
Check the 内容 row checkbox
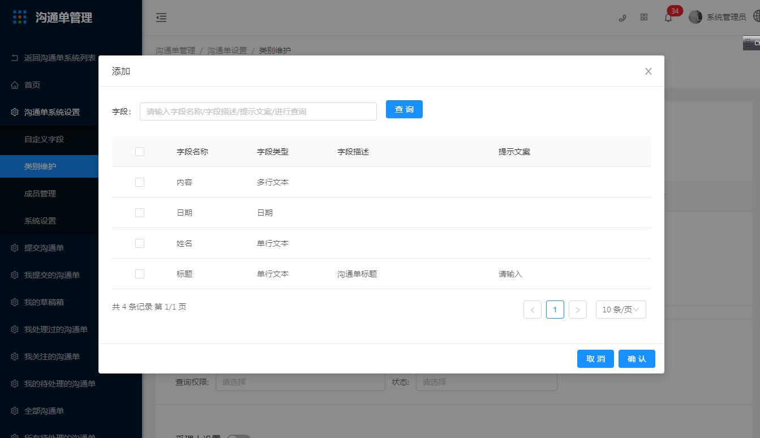(x=140, y=182)
